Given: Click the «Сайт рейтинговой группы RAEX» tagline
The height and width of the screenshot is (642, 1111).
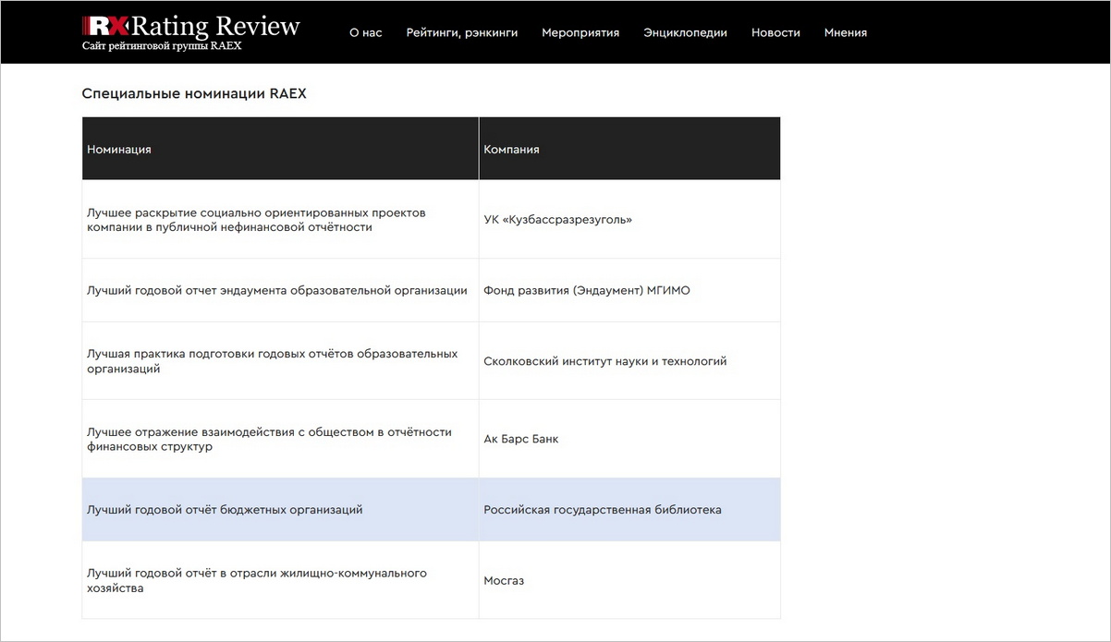Looking at the screenshot, I should pos(162,46).
